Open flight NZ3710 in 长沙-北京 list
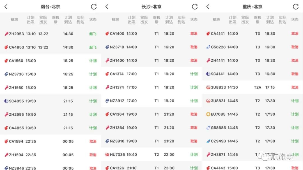 (x=117, y=47)
